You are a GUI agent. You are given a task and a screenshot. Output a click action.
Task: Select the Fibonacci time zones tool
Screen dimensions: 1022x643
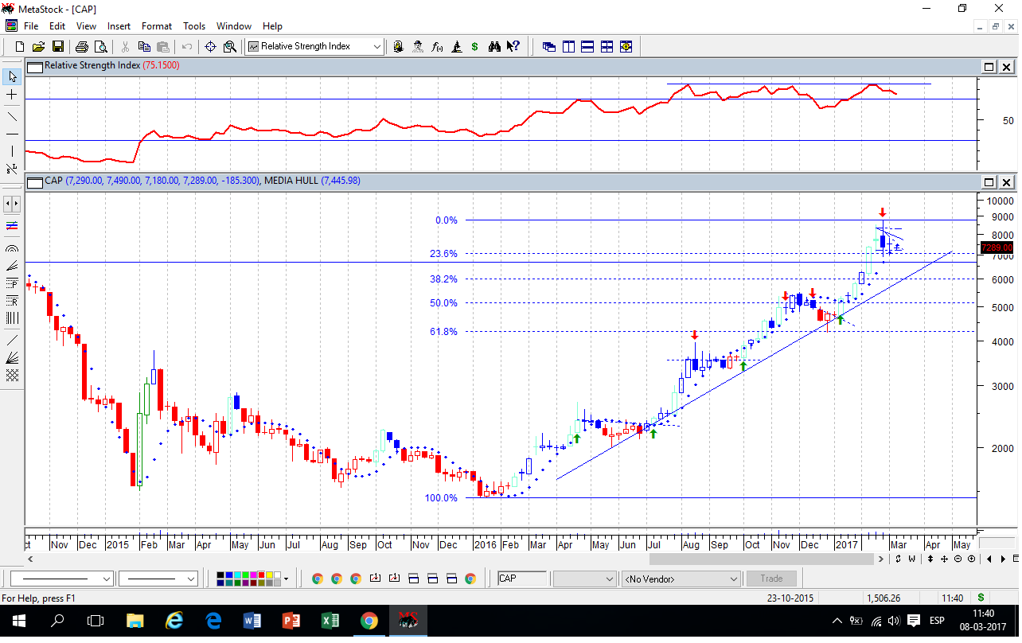click(12, 318)
